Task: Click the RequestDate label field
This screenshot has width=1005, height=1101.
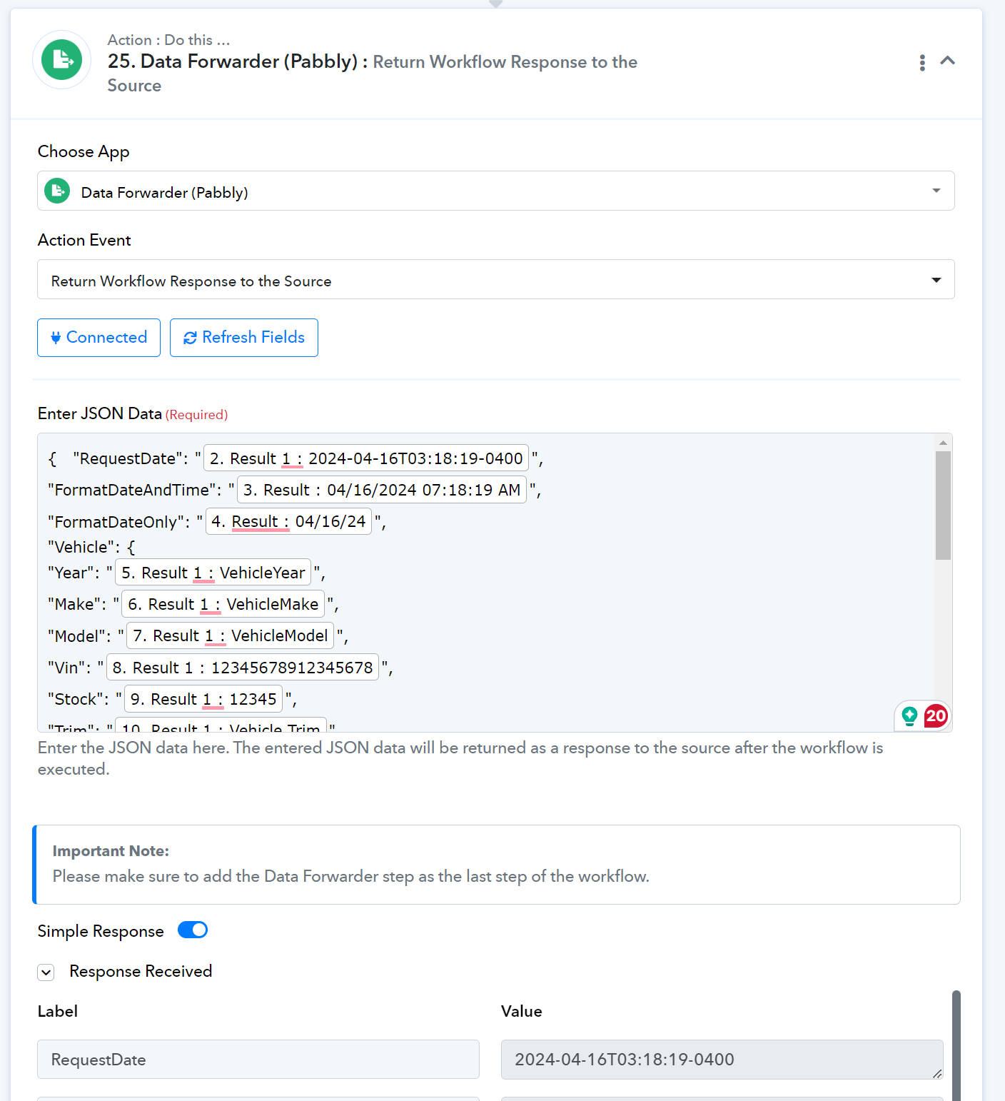Action: point(258,1060)
